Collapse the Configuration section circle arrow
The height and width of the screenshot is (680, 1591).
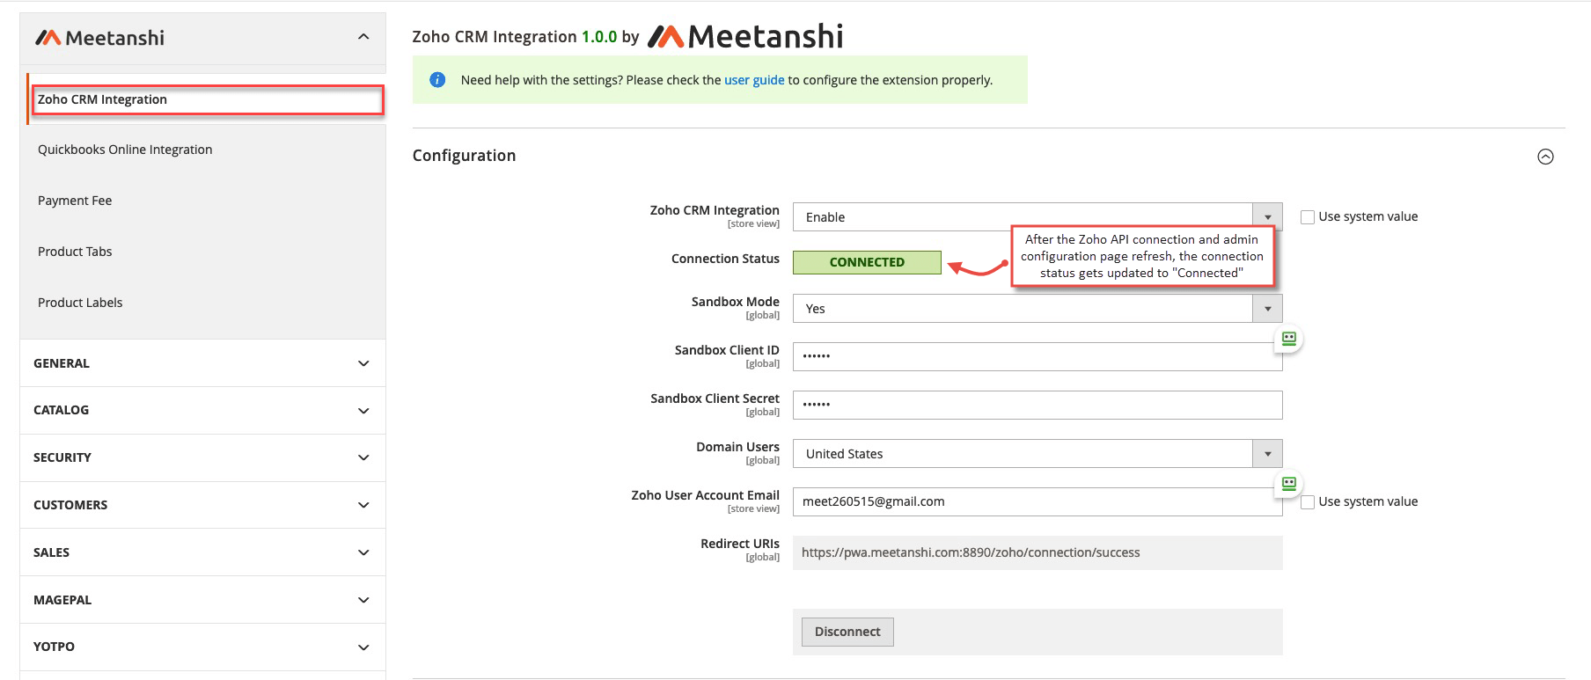click(1545, 157)
